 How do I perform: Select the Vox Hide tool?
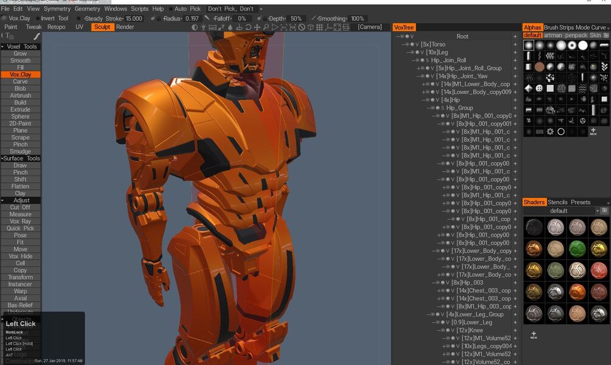(20, 256)
